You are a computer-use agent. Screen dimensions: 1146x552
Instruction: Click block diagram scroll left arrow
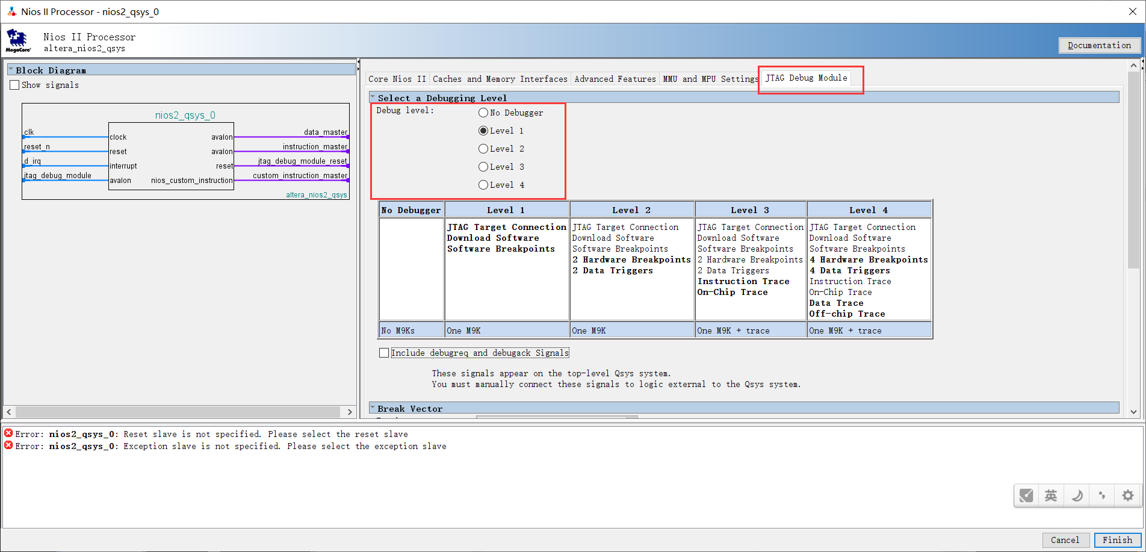click(x=9, y=412)
